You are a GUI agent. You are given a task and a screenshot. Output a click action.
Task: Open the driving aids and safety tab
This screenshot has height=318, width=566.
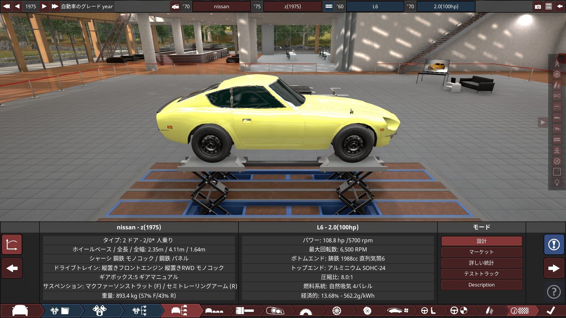[x=459, y=311]
